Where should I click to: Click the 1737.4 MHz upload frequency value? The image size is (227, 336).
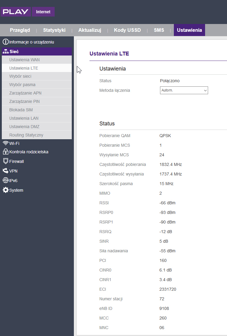(171, 174)
